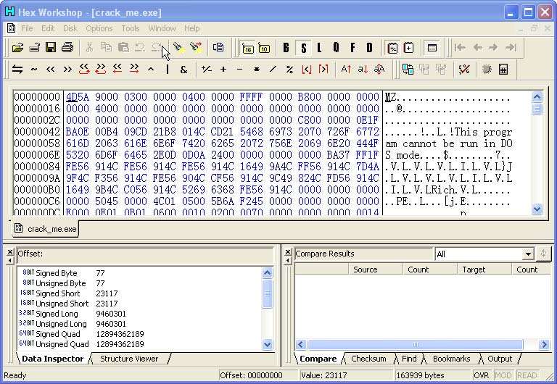The image size is (557, 384).
Task: Toggle Double (D) data type
Action: (x=369, y=48)
